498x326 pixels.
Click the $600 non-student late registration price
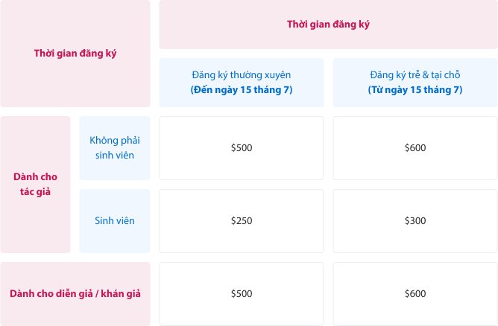tap(415, 147)
